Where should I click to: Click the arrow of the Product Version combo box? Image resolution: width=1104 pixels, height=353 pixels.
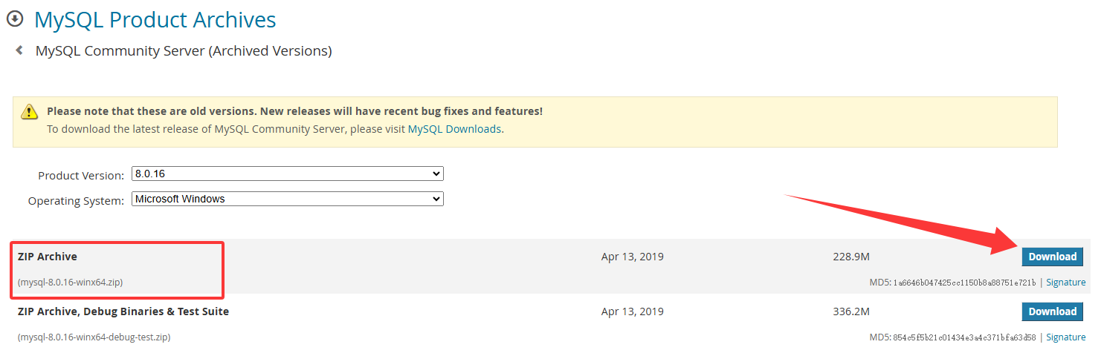tap(436, 174)
